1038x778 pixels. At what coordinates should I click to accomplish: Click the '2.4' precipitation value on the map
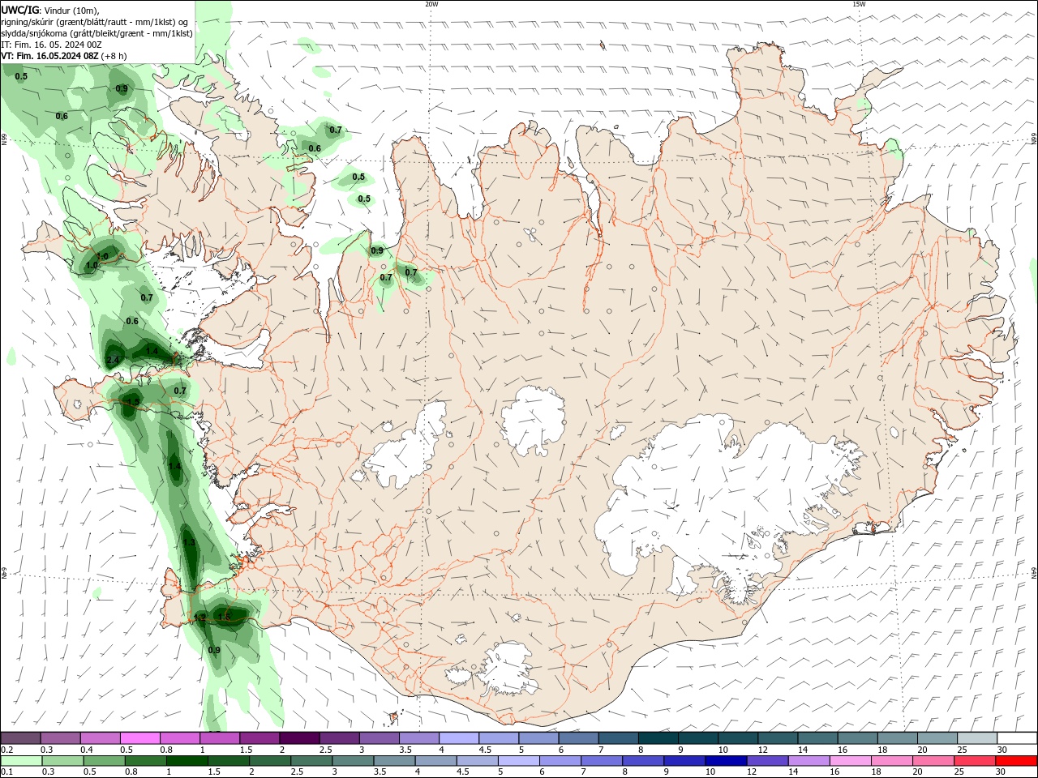(x=113, y=360)
